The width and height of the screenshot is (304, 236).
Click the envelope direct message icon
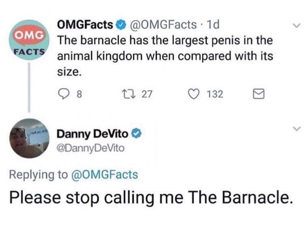[x=259, y=94]
